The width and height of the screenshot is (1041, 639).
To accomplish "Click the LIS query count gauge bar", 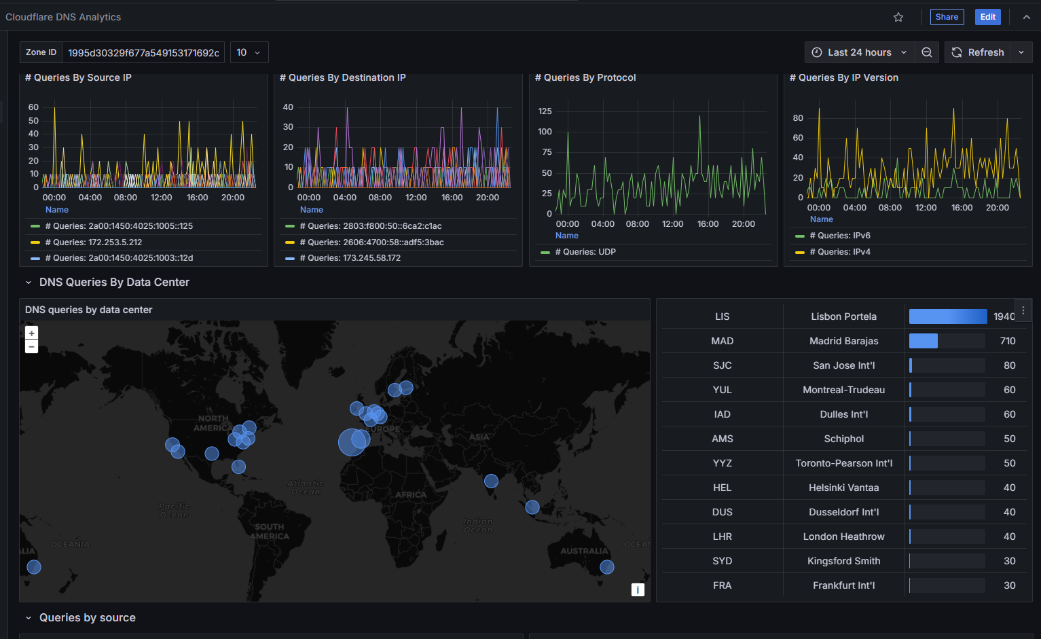I will [947, 316].
